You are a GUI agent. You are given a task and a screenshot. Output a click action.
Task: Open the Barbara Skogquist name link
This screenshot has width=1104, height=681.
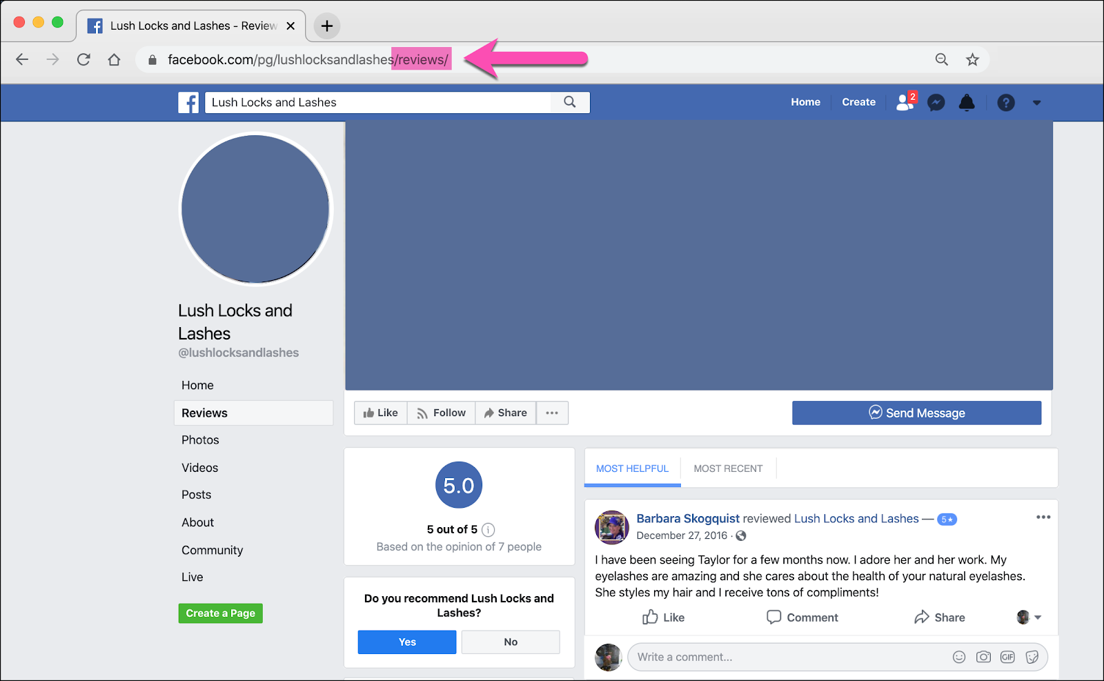pyautogui.click(x=688, y=518)
